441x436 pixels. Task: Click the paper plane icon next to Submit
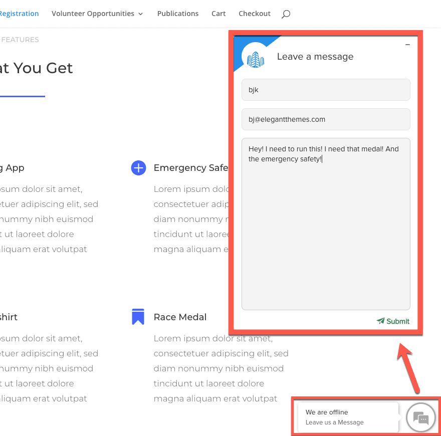tap(380, 321)
